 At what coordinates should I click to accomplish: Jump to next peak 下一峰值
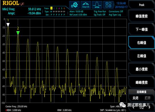coord(142,29)
